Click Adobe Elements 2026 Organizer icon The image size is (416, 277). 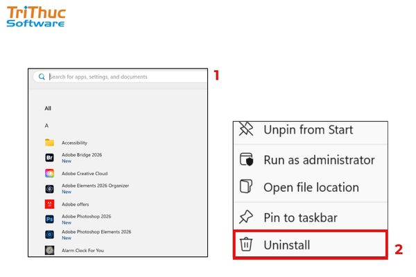(x=50, y=189)
